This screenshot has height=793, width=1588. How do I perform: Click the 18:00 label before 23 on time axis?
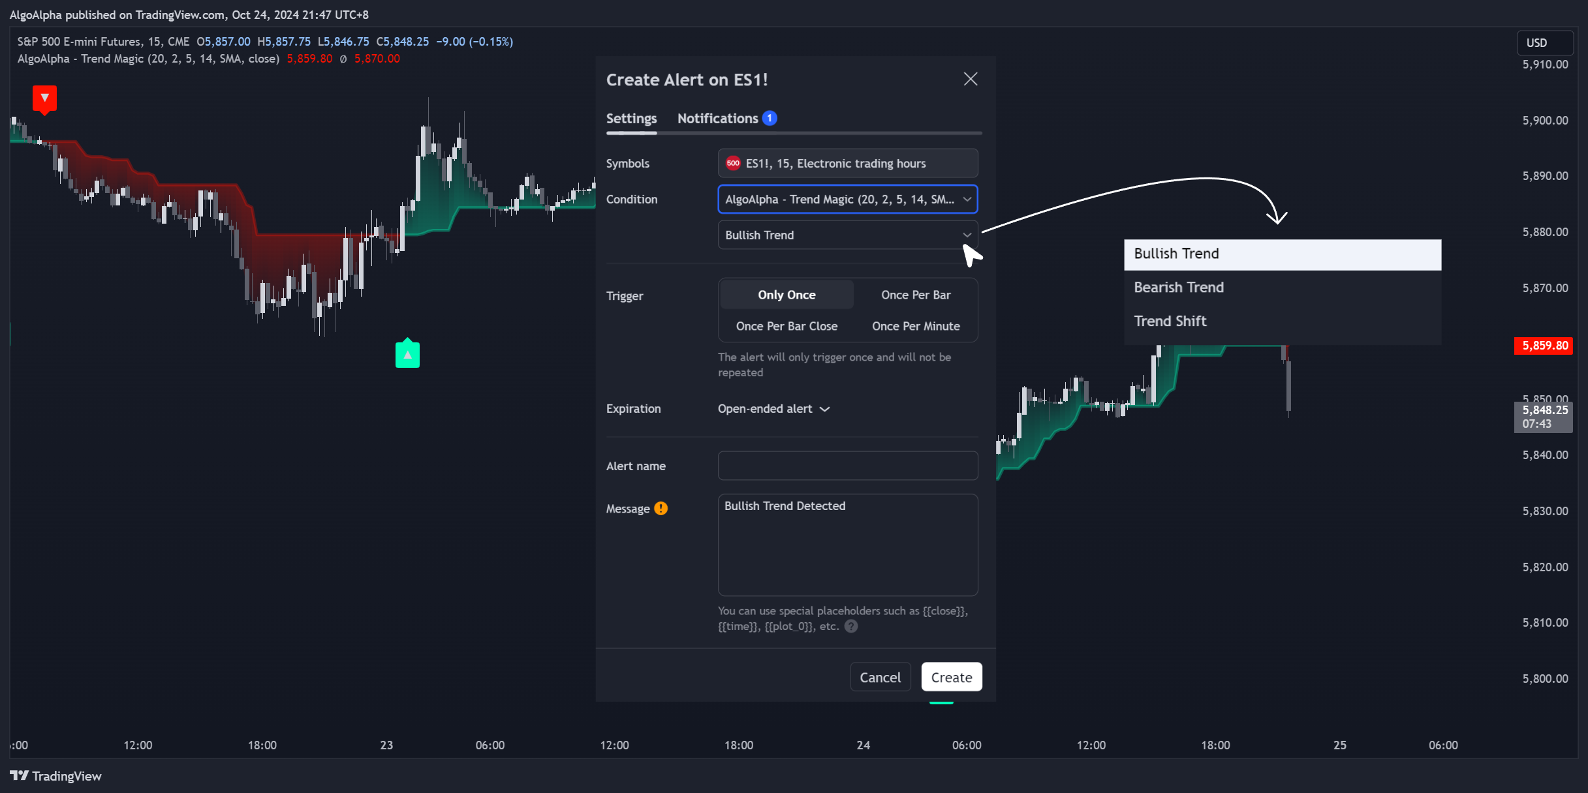(x=262, y=745)
